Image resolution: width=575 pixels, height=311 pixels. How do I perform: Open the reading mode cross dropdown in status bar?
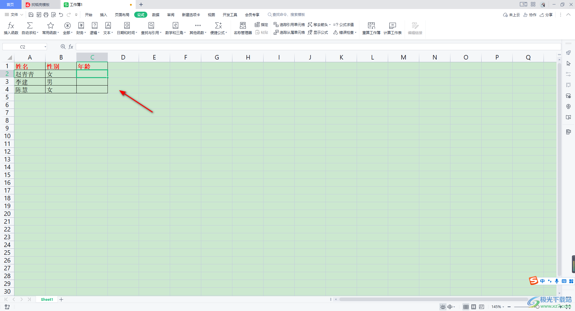click(451, 307)
